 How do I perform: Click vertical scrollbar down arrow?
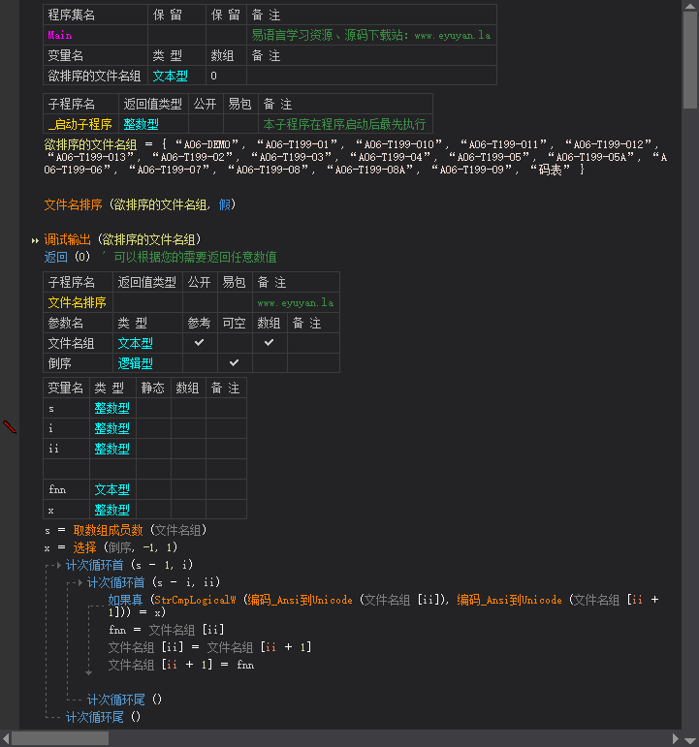pos(690,740)
